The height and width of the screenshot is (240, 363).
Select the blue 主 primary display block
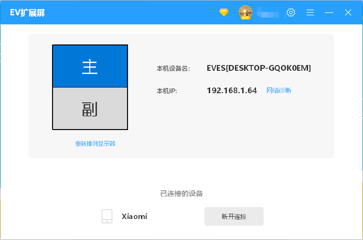(90, 66)
